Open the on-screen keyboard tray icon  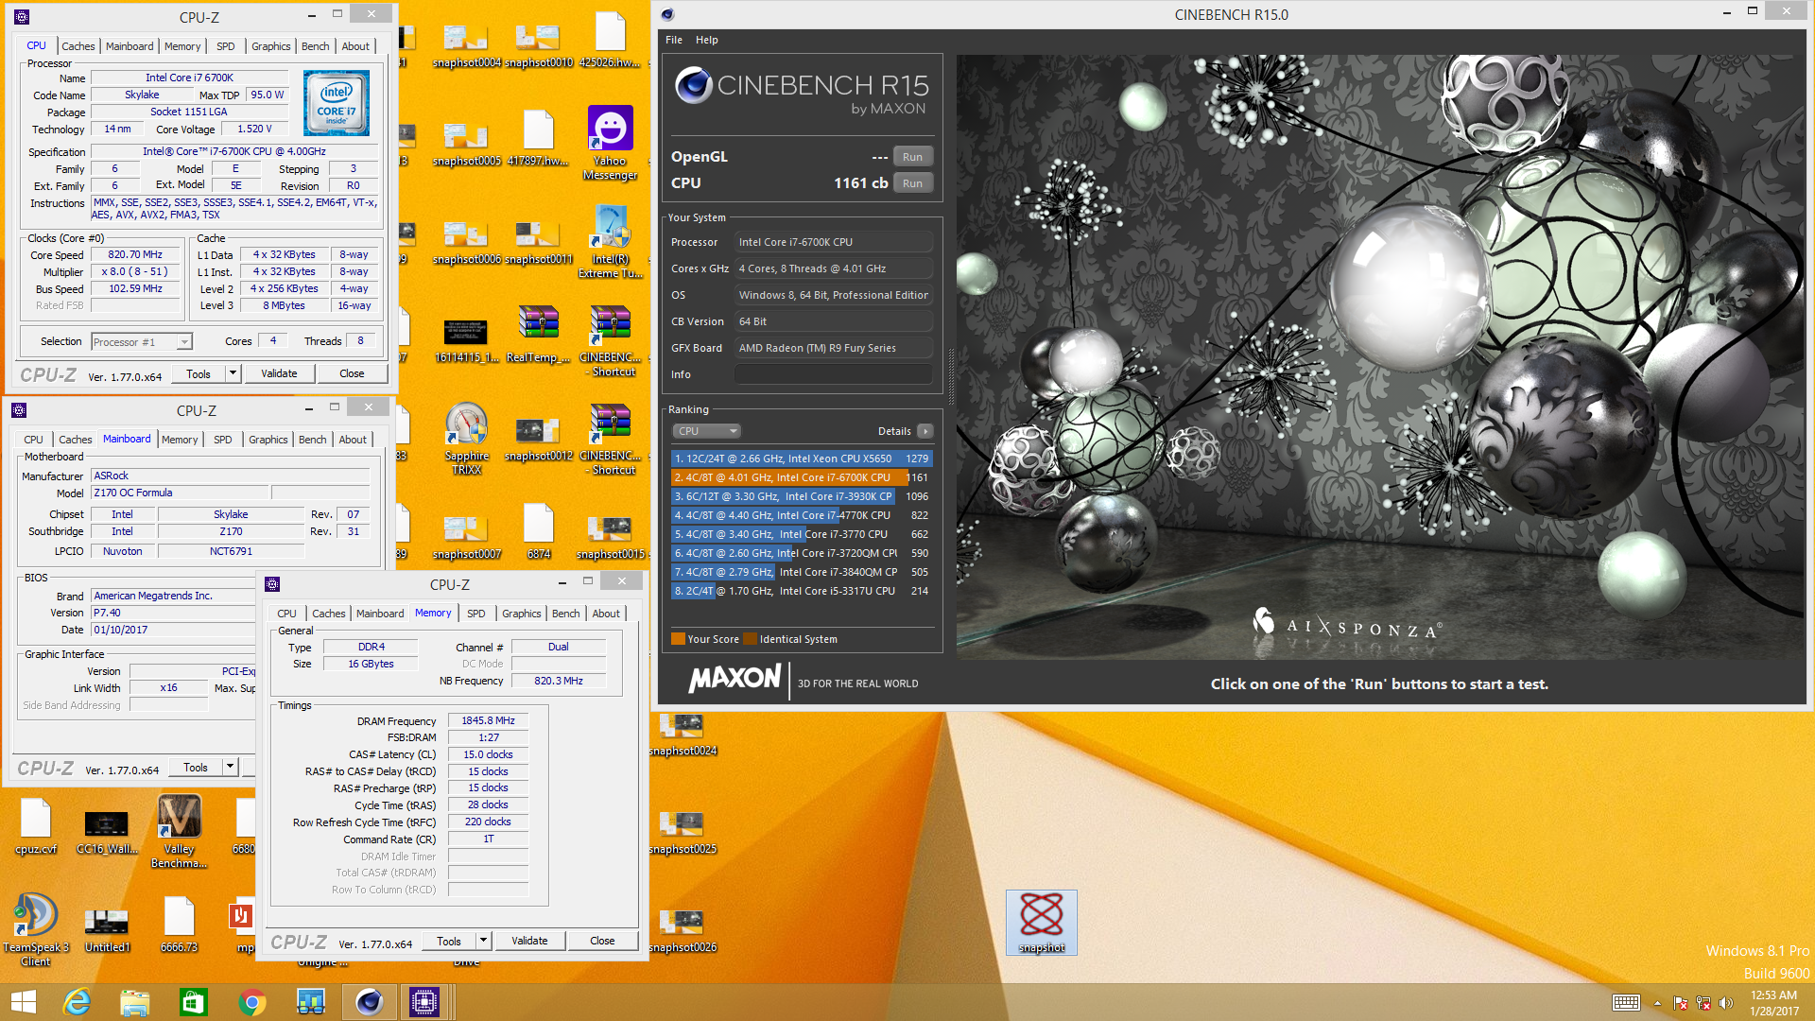[x=1626, y=1002]
